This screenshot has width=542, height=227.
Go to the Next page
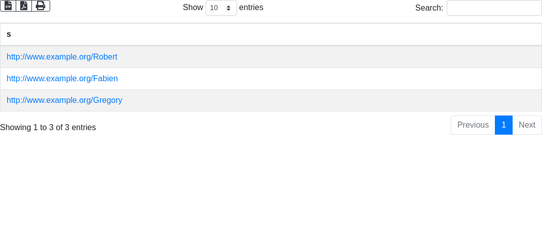pos(527,125)
